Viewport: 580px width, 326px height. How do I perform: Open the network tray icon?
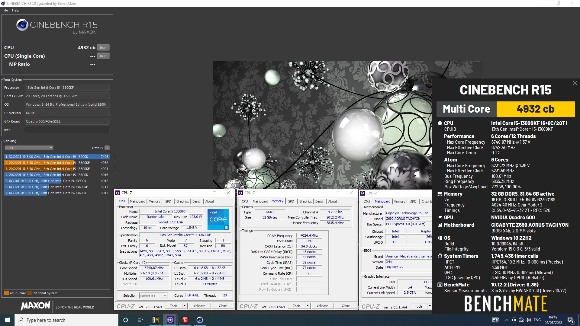(521, 320)
